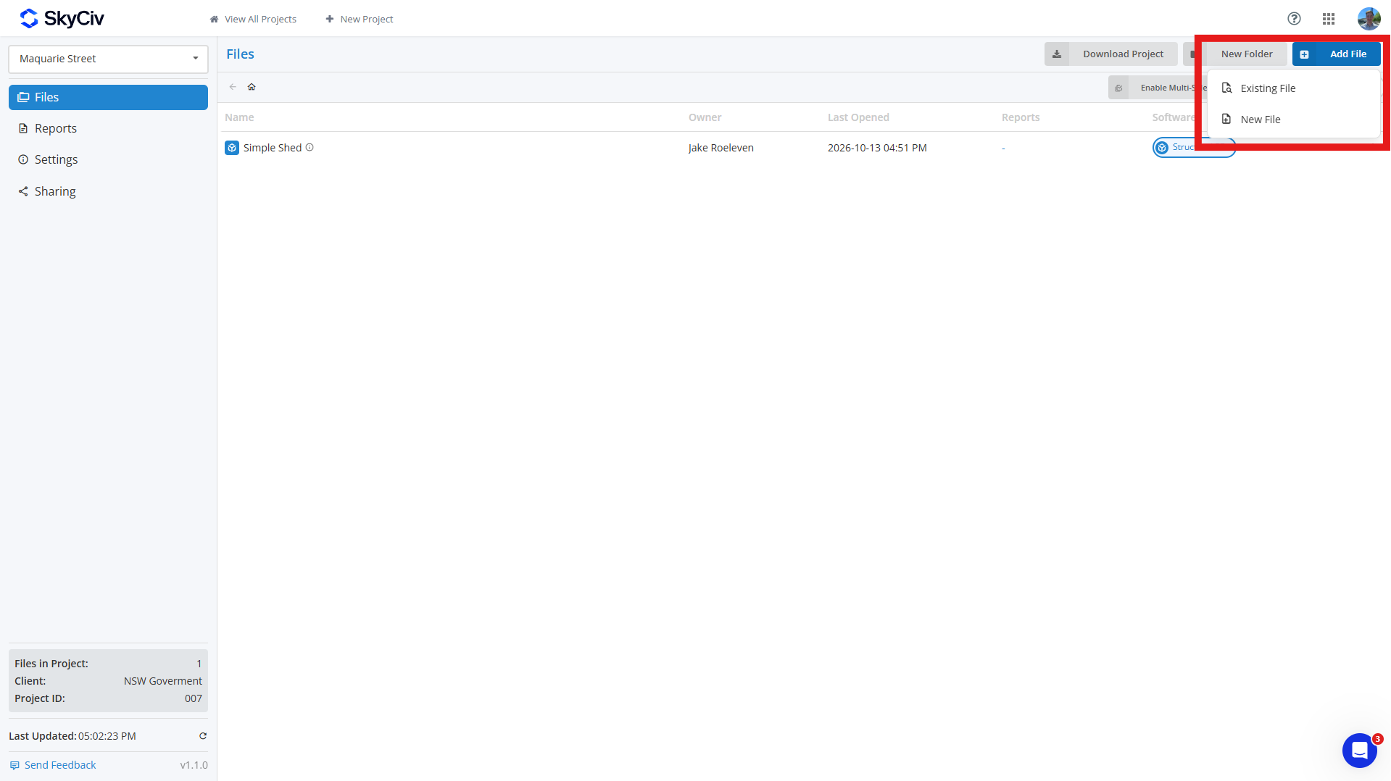Click the Simple Shed file icon
This screenshot has width=1391, height=781.
pos(232,148)
